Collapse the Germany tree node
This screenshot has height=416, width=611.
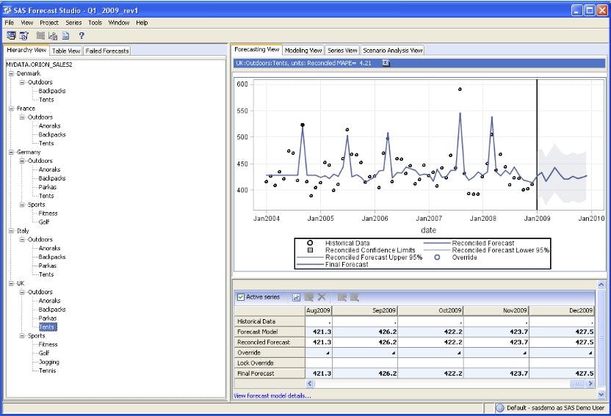click(12, 152)
